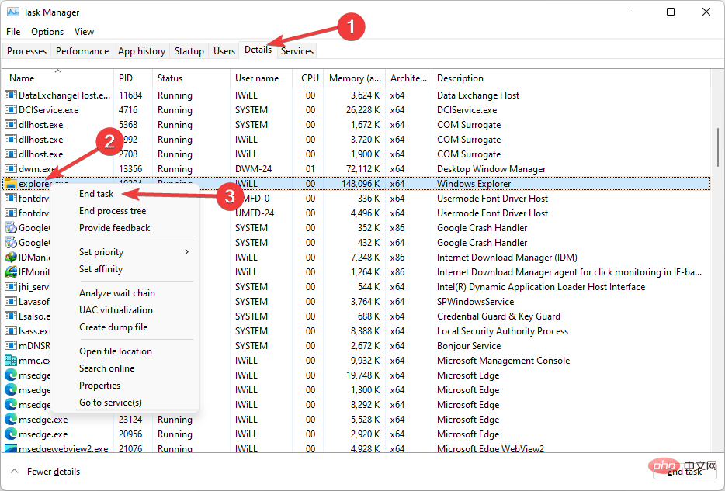Collapse with Fewer details chevron
The image size is (725, 491).
click(14, 472)
